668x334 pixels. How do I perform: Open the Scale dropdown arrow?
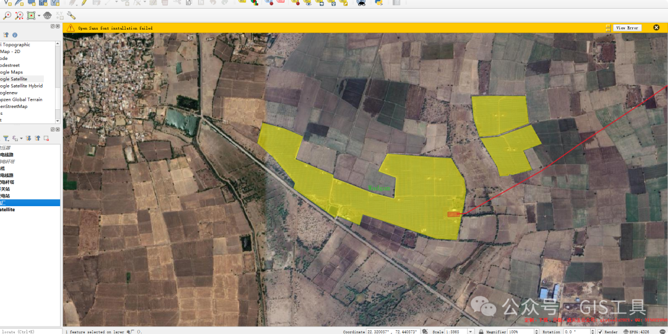click(x=471, y=331)
